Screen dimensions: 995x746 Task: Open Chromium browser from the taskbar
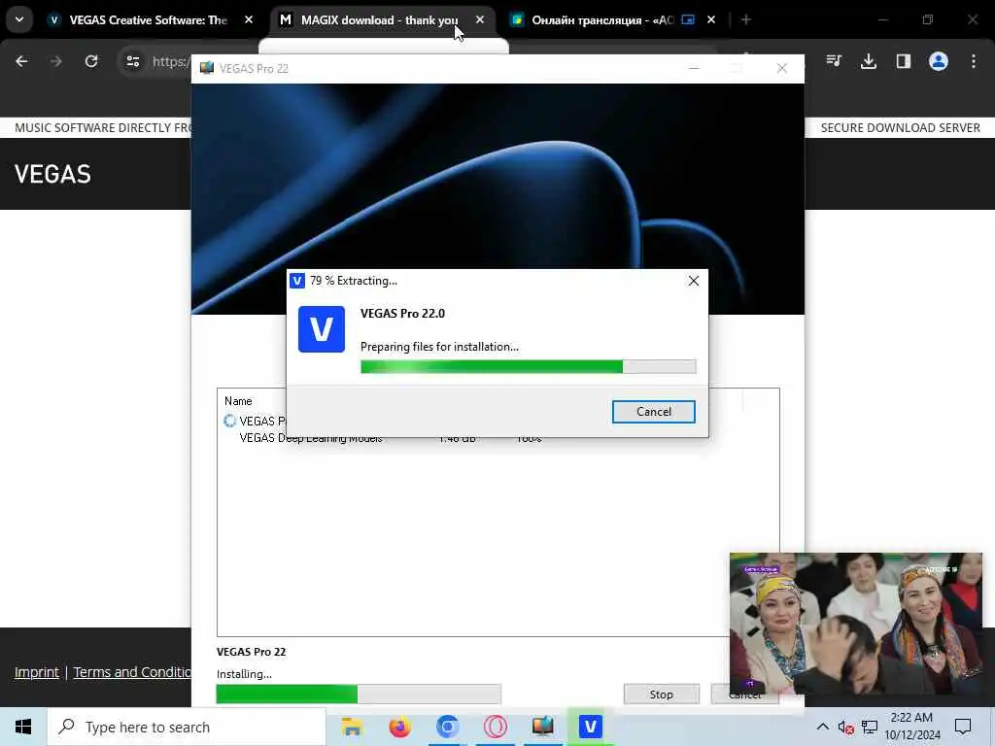click(447, 727)
